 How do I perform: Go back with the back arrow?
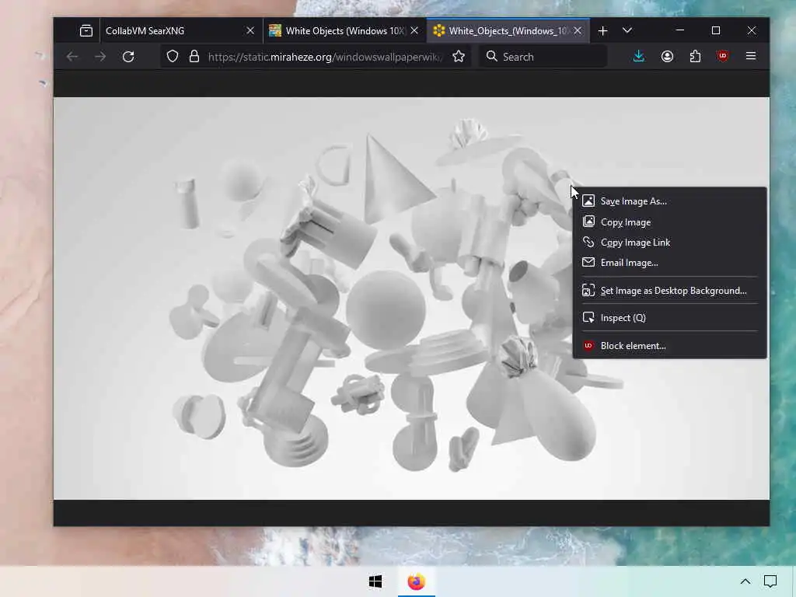coord(72,56)
